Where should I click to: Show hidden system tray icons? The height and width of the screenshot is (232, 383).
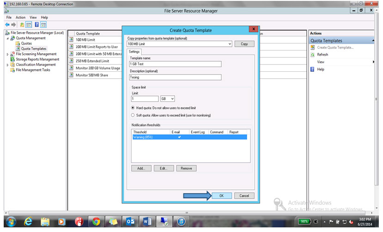click(x=325, y=222)
